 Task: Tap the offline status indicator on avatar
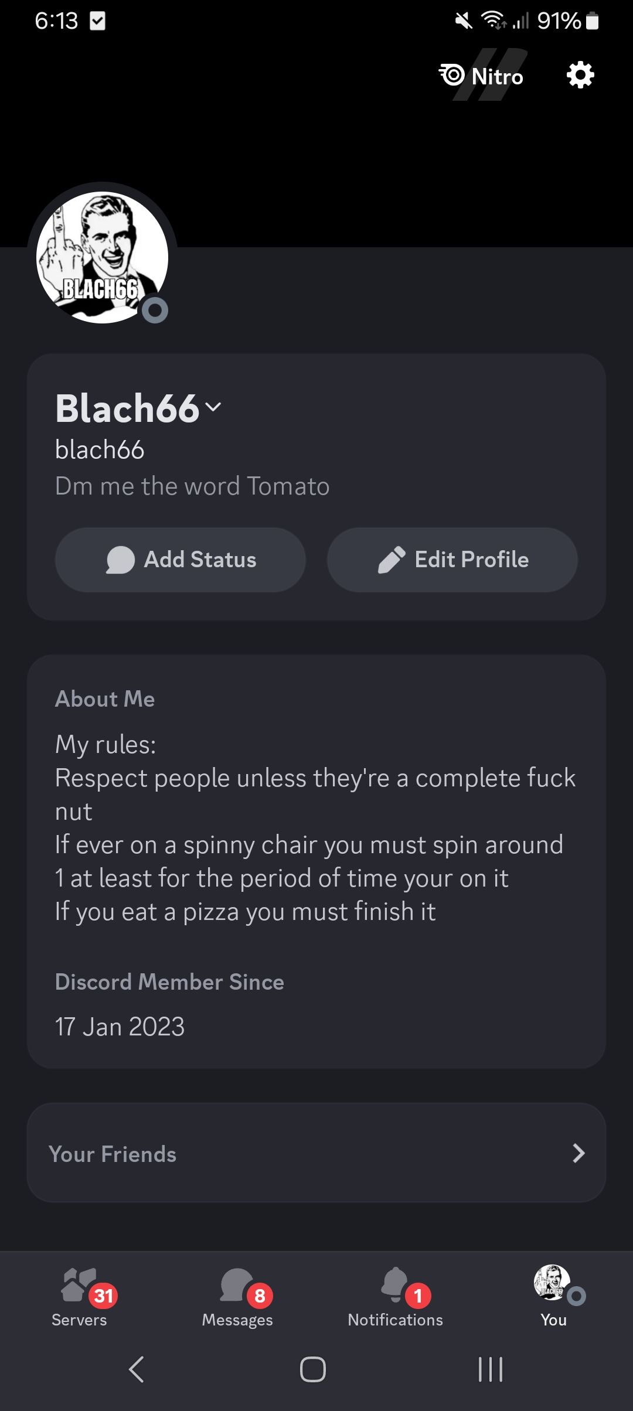pos(155,310)
